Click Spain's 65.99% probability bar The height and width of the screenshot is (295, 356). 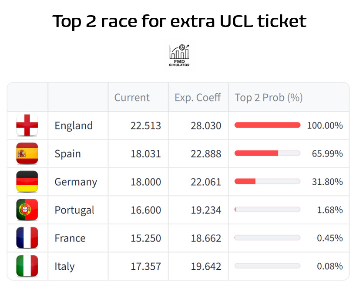267,153
